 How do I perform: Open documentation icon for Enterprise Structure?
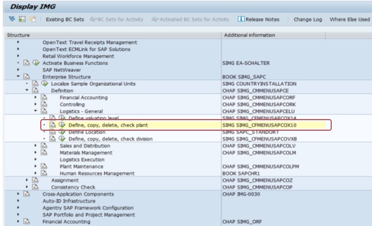pyautogui.click(x=26, y=77)
